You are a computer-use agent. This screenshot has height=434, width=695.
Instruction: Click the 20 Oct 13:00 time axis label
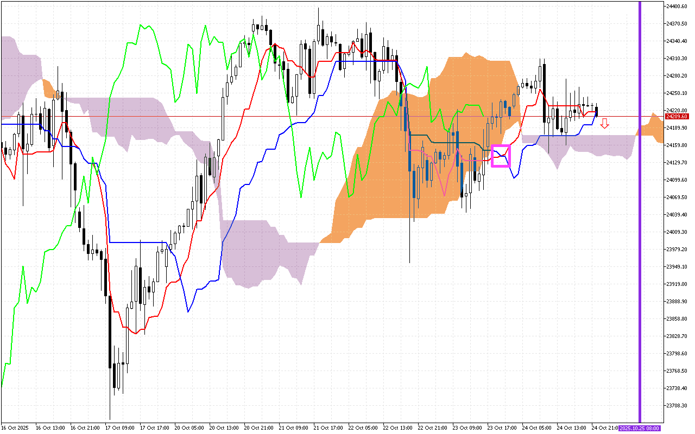pyautogui.click(x=225, y=428)
